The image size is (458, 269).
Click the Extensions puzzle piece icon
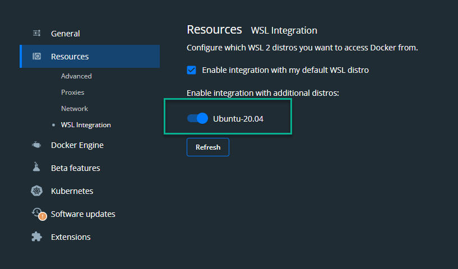(37, 236)
